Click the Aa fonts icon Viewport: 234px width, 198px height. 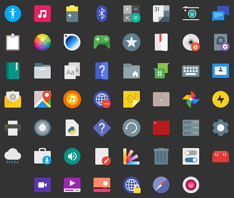coord(72,71)
